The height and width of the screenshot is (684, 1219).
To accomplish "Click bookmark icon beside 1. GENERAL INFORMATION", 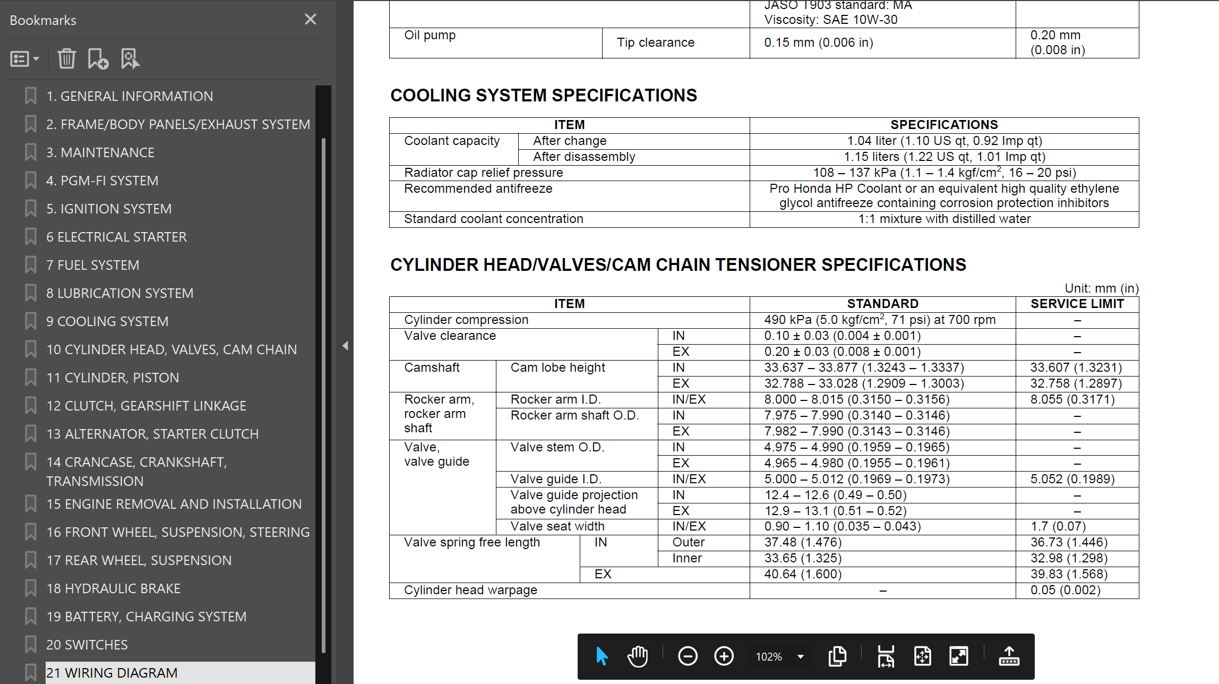I will [x=31, y=96].
